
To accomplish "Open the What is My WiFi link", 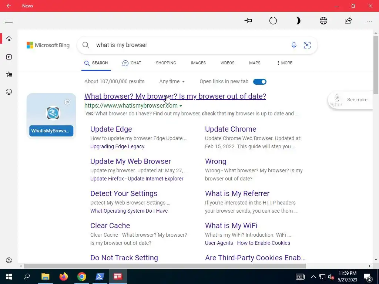I will click(231, 226).
